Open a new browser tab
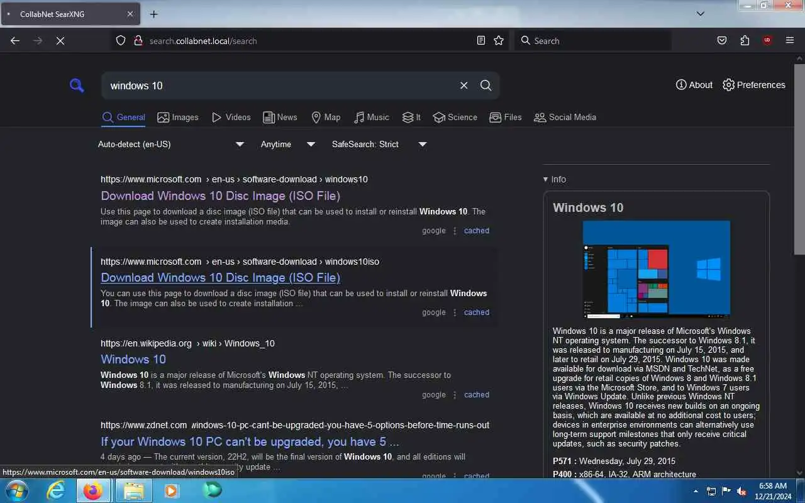 pos(154,14)
